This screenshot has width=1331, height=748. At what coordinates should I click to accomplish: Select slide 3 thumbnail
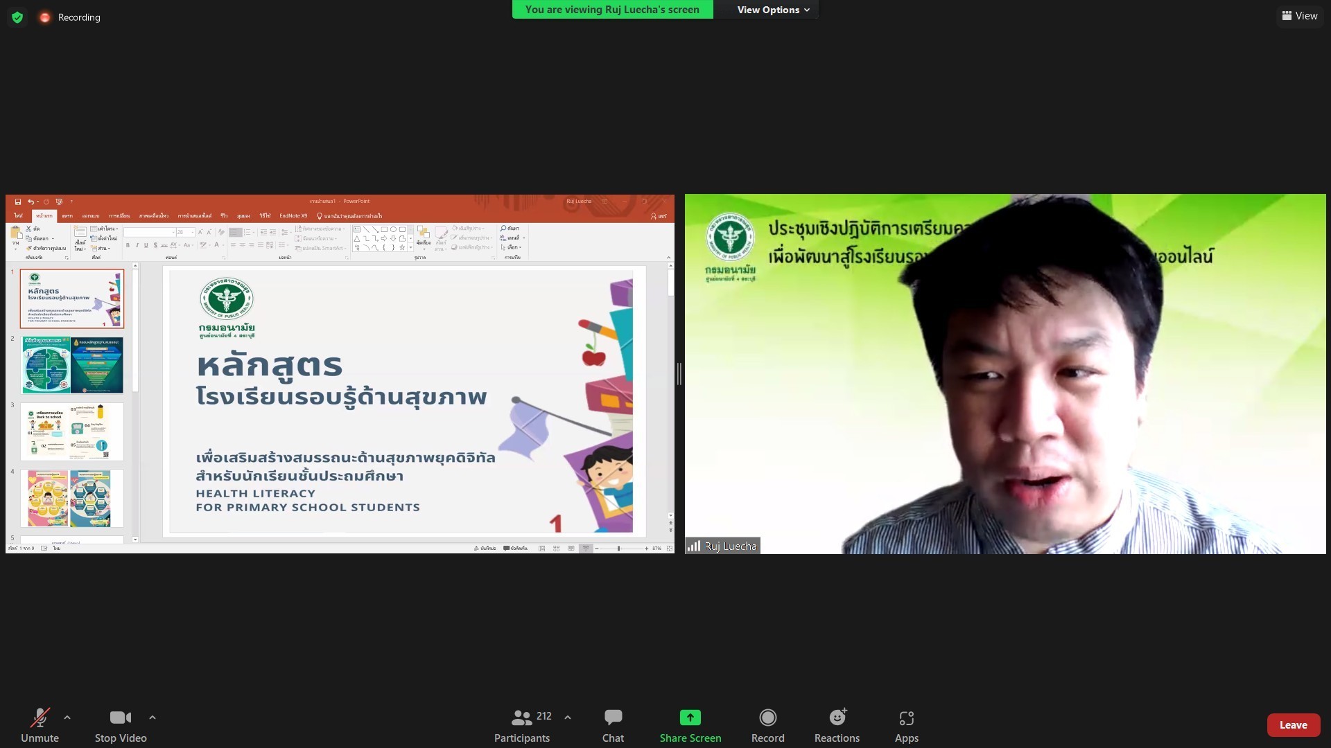point(72,431)
